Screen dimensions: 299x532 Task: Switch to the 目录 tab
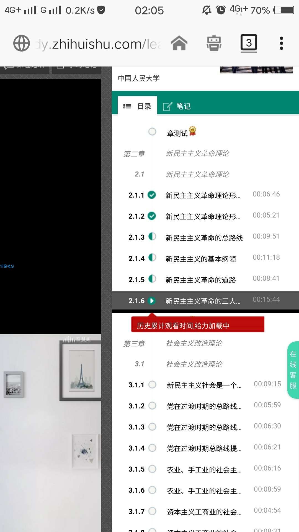[137, 106]
